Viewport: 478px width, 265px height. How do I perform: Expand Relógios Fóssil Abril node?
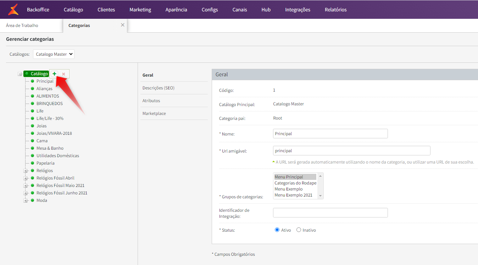tap(26, 178)
